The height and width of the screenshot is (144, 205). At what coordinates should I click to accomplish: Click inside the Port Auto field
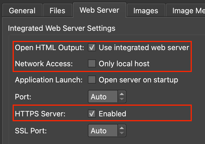102,97
